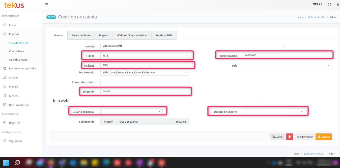Expand the Tipo Id dropdown

(x=145, y=55)
